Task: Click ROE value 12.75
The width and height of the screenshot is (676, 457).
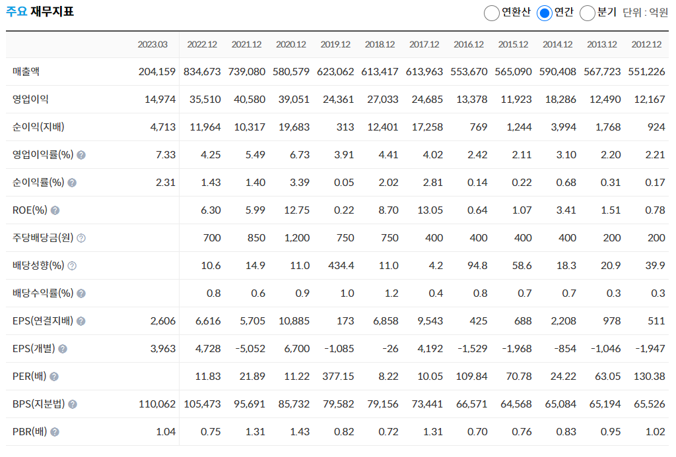Action: [x=296, y=210]
